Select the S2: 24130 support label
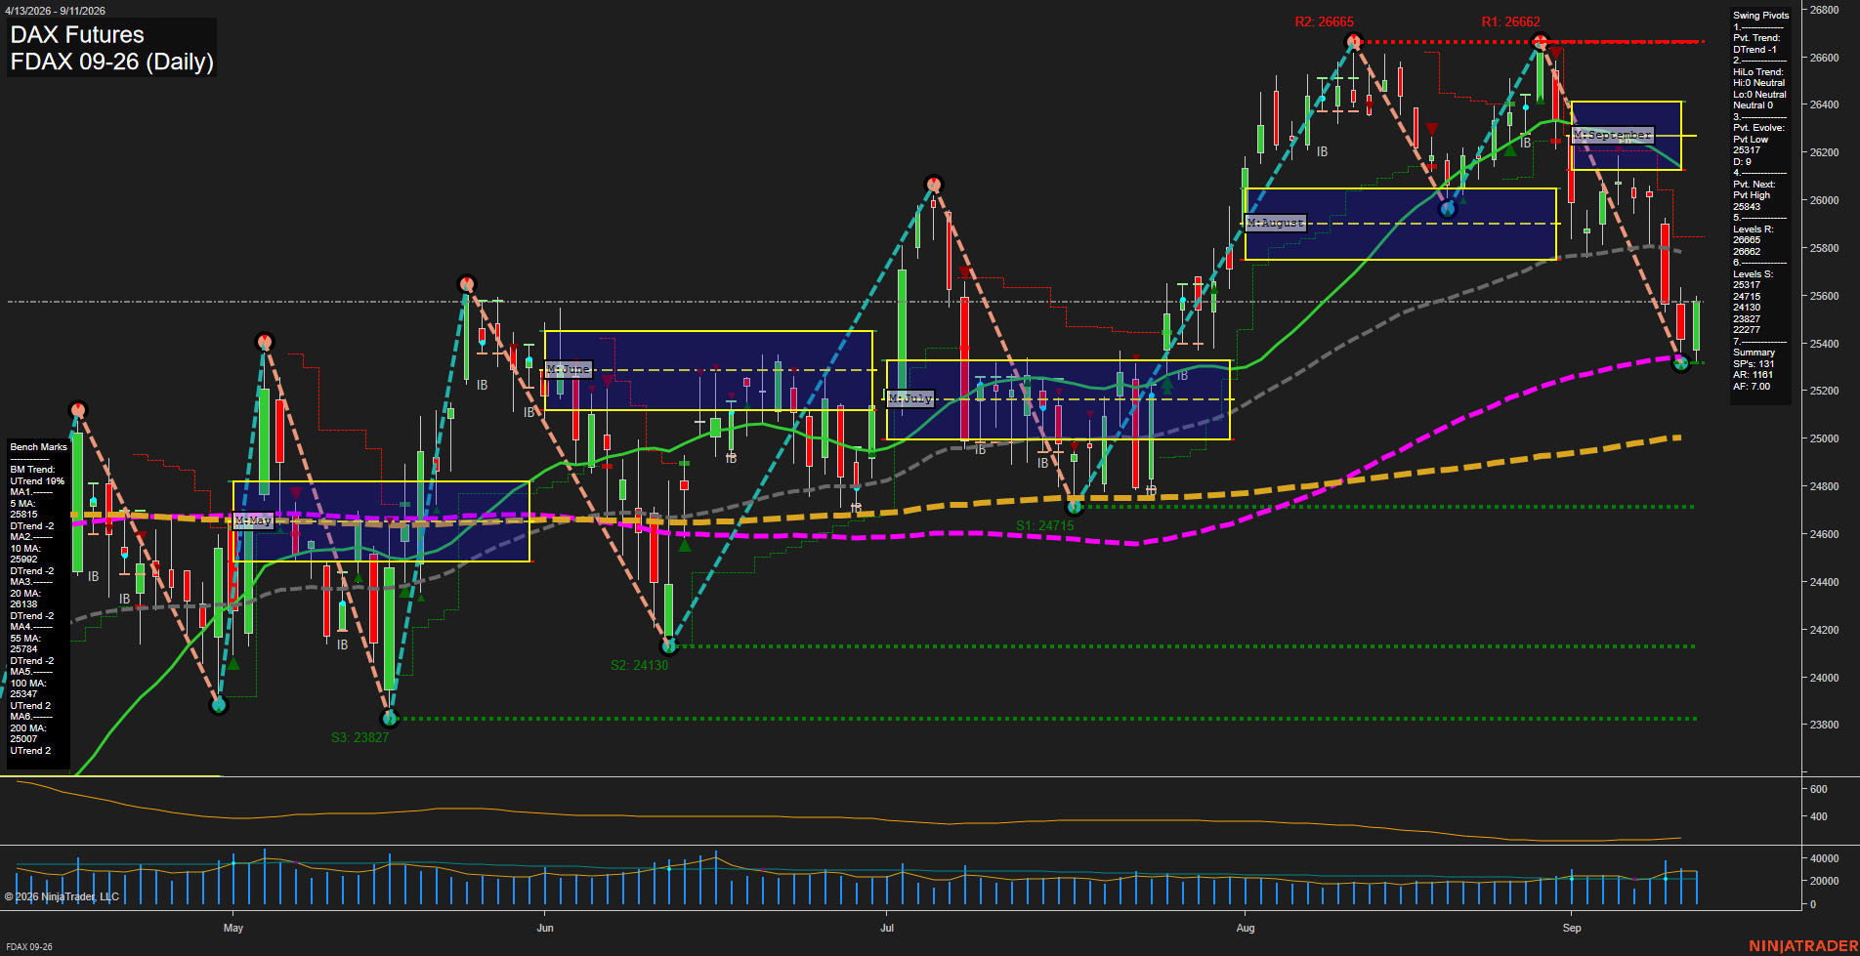 [x=639, y=665]
